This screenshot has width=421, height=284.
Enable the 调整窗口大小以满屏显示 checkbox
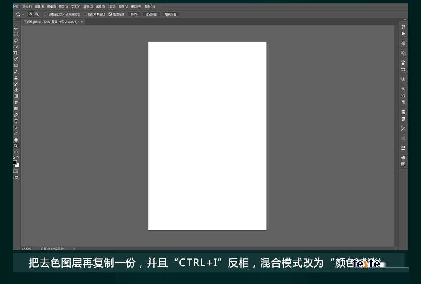click(45, 14)
